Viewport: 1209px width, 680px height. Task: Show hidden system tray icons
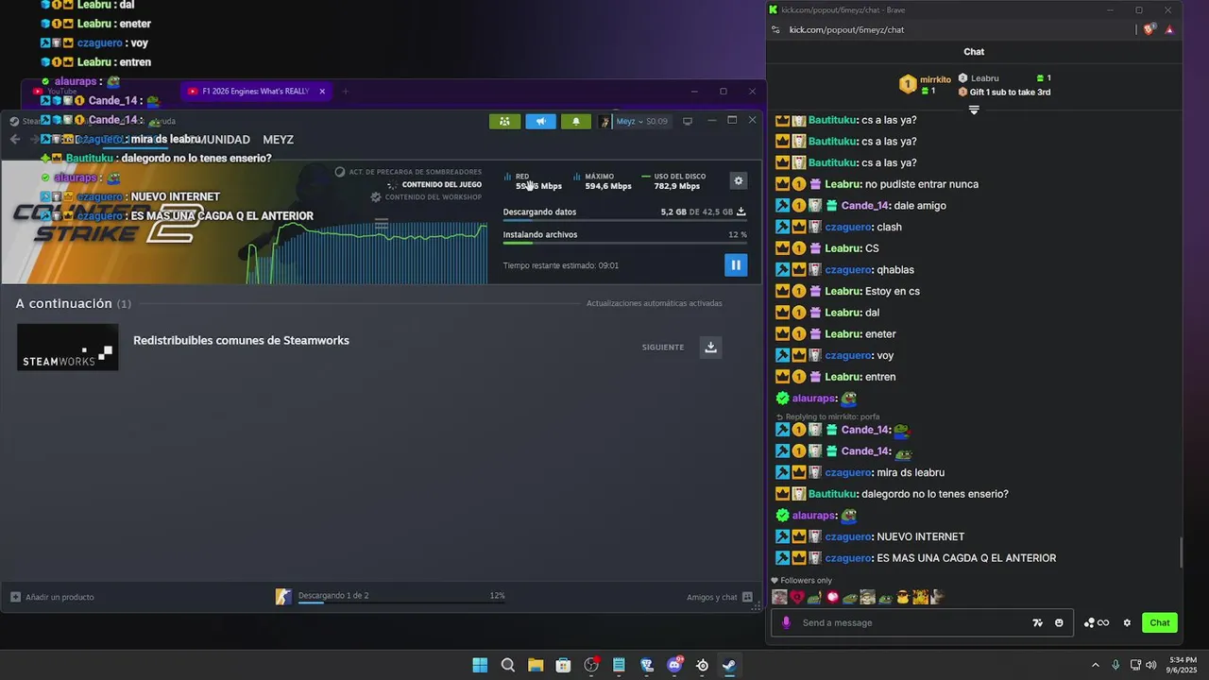click(x=1096, y=665)
